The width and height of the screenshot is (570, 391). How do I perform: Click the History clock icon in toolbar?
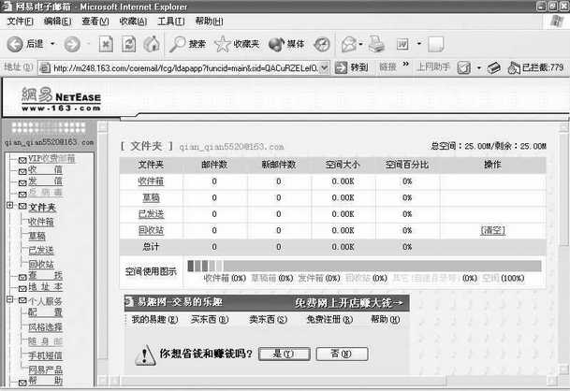(323, 44)
